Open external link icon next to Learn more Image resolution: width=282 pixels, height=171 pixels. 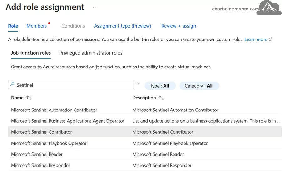pos(270,39)
